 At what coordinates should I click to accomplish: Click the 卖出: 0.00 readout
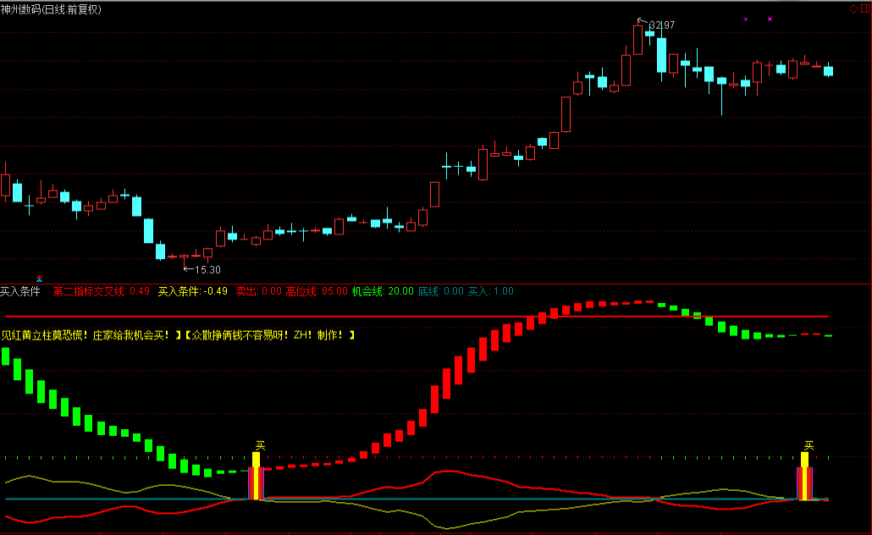[258, 291]
